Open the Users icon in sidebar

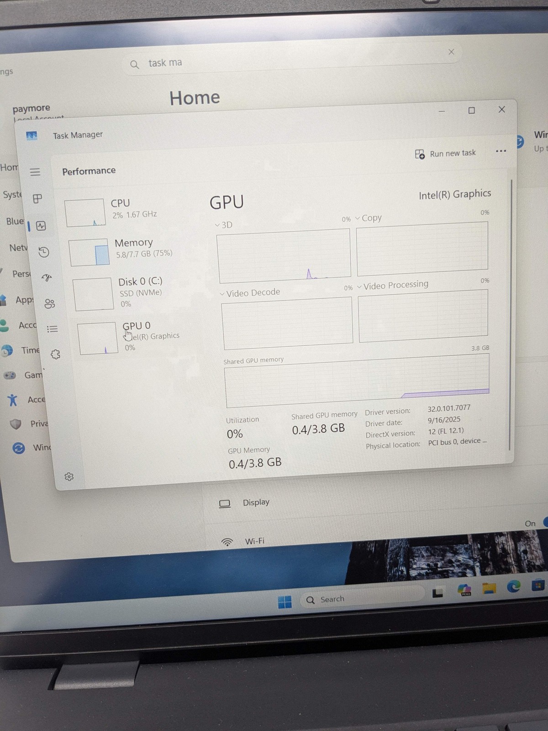pyautogui.click(x=50, y=303)
